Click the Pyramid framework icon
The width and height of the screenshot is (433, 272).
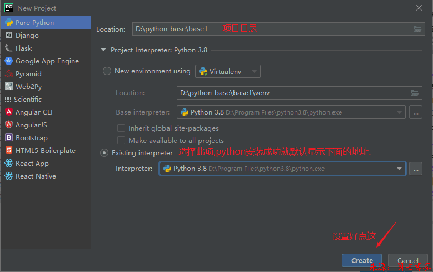coord(9,73)
